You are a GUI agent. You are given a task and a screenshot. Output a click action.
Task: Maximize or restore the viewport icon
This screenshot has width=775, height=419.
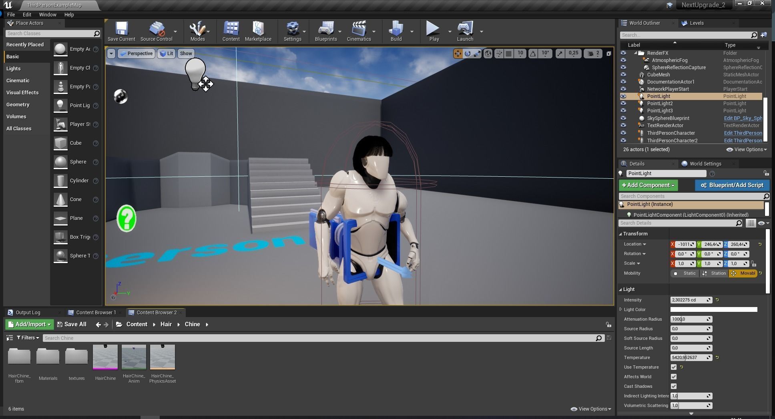[608, 54]
